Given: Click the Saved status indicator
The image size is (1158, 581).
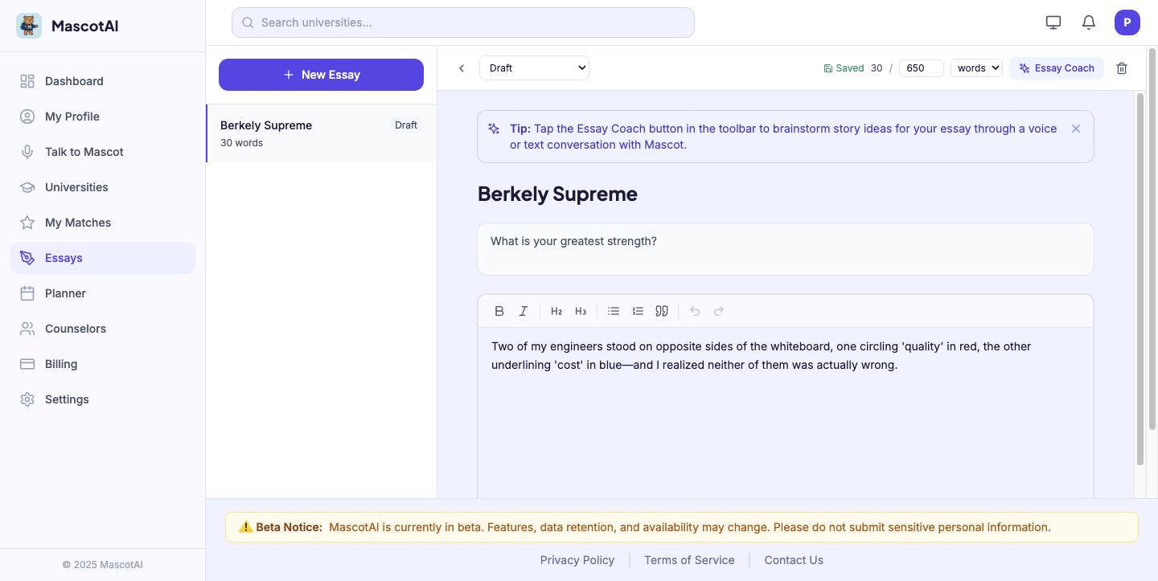Looking at the screenshot, I should click(844, 68).
